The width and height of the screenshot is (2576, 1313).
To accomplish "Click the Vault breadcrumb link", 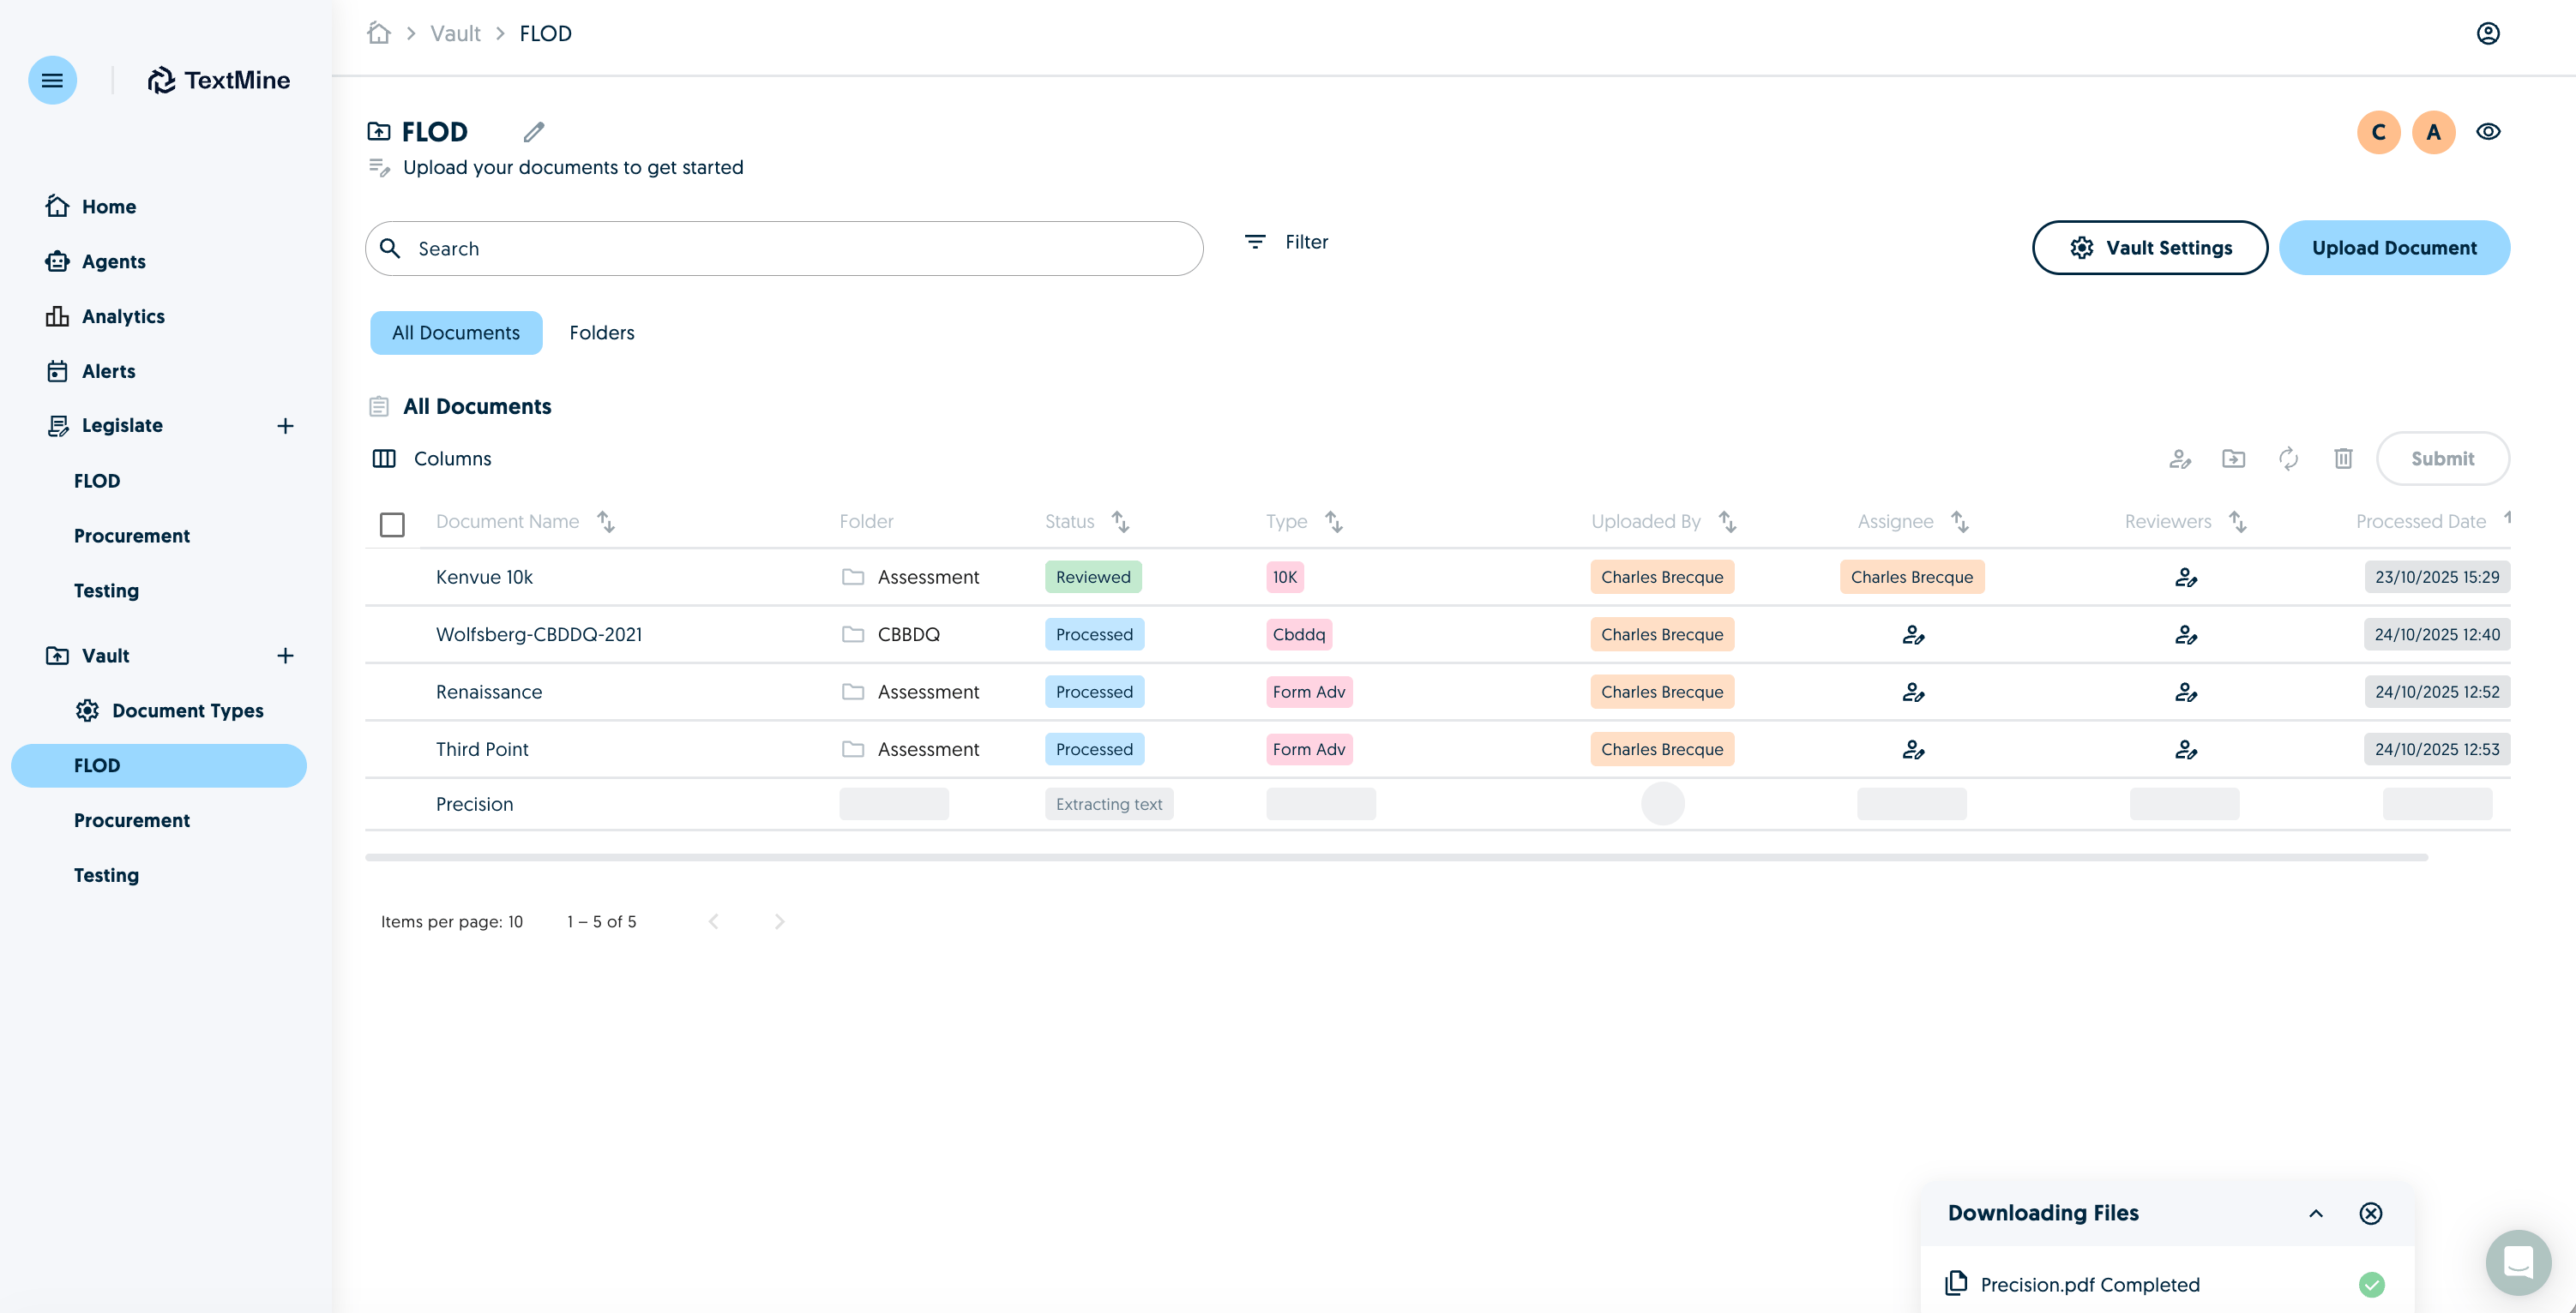I will click(455, 33).
